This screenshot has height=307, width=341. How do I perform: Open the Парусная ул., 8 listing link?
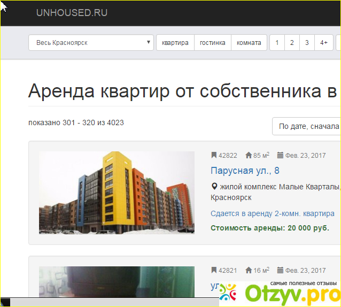point(245,171)
